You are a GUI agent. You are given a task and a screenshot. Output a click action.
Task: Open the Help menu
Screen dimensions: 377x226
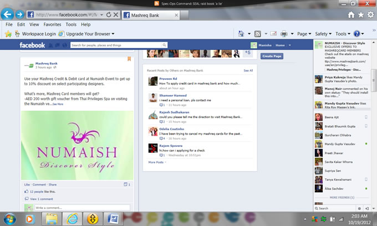coord(85,24)
